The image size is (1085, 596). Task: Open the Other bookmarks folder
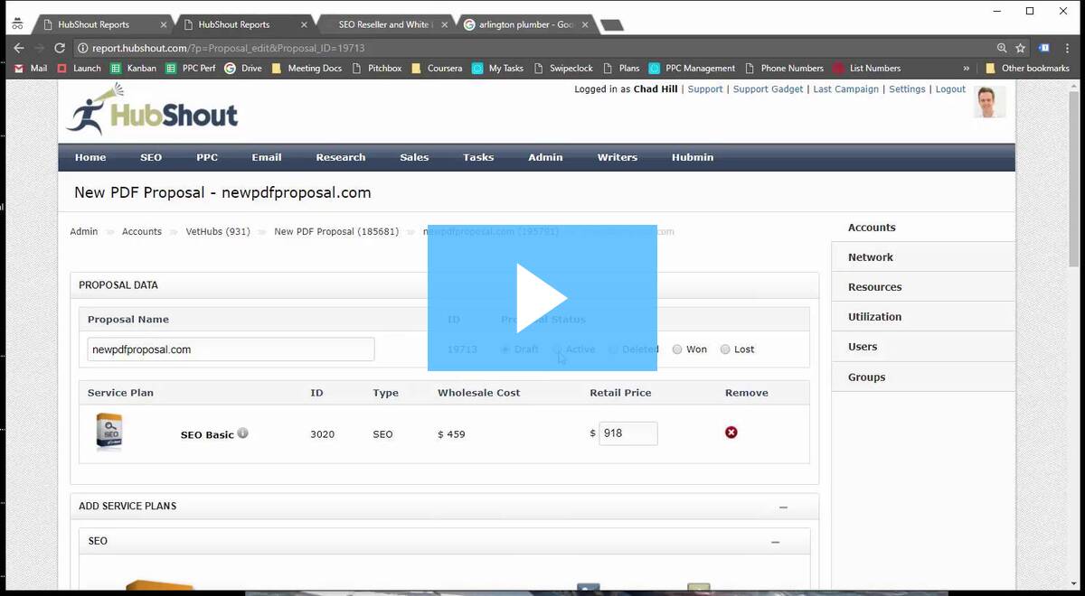click(1027, 68)
